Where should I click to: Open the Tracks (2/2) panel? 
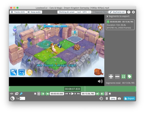pos(18,12)
